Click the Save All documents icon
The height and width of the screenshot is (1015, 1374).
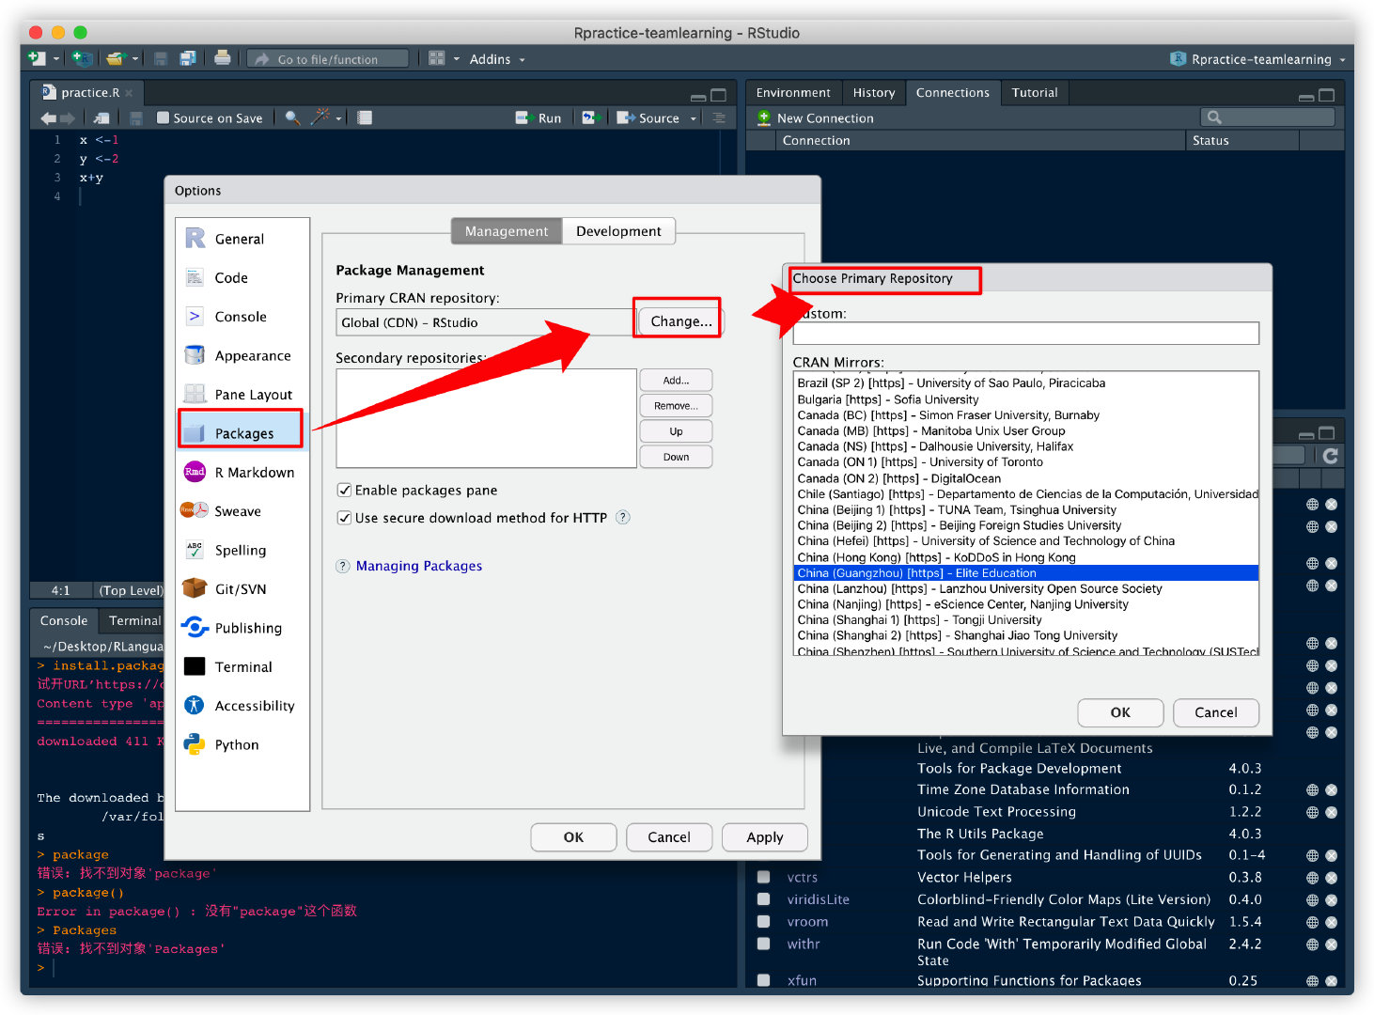[188, 58]
